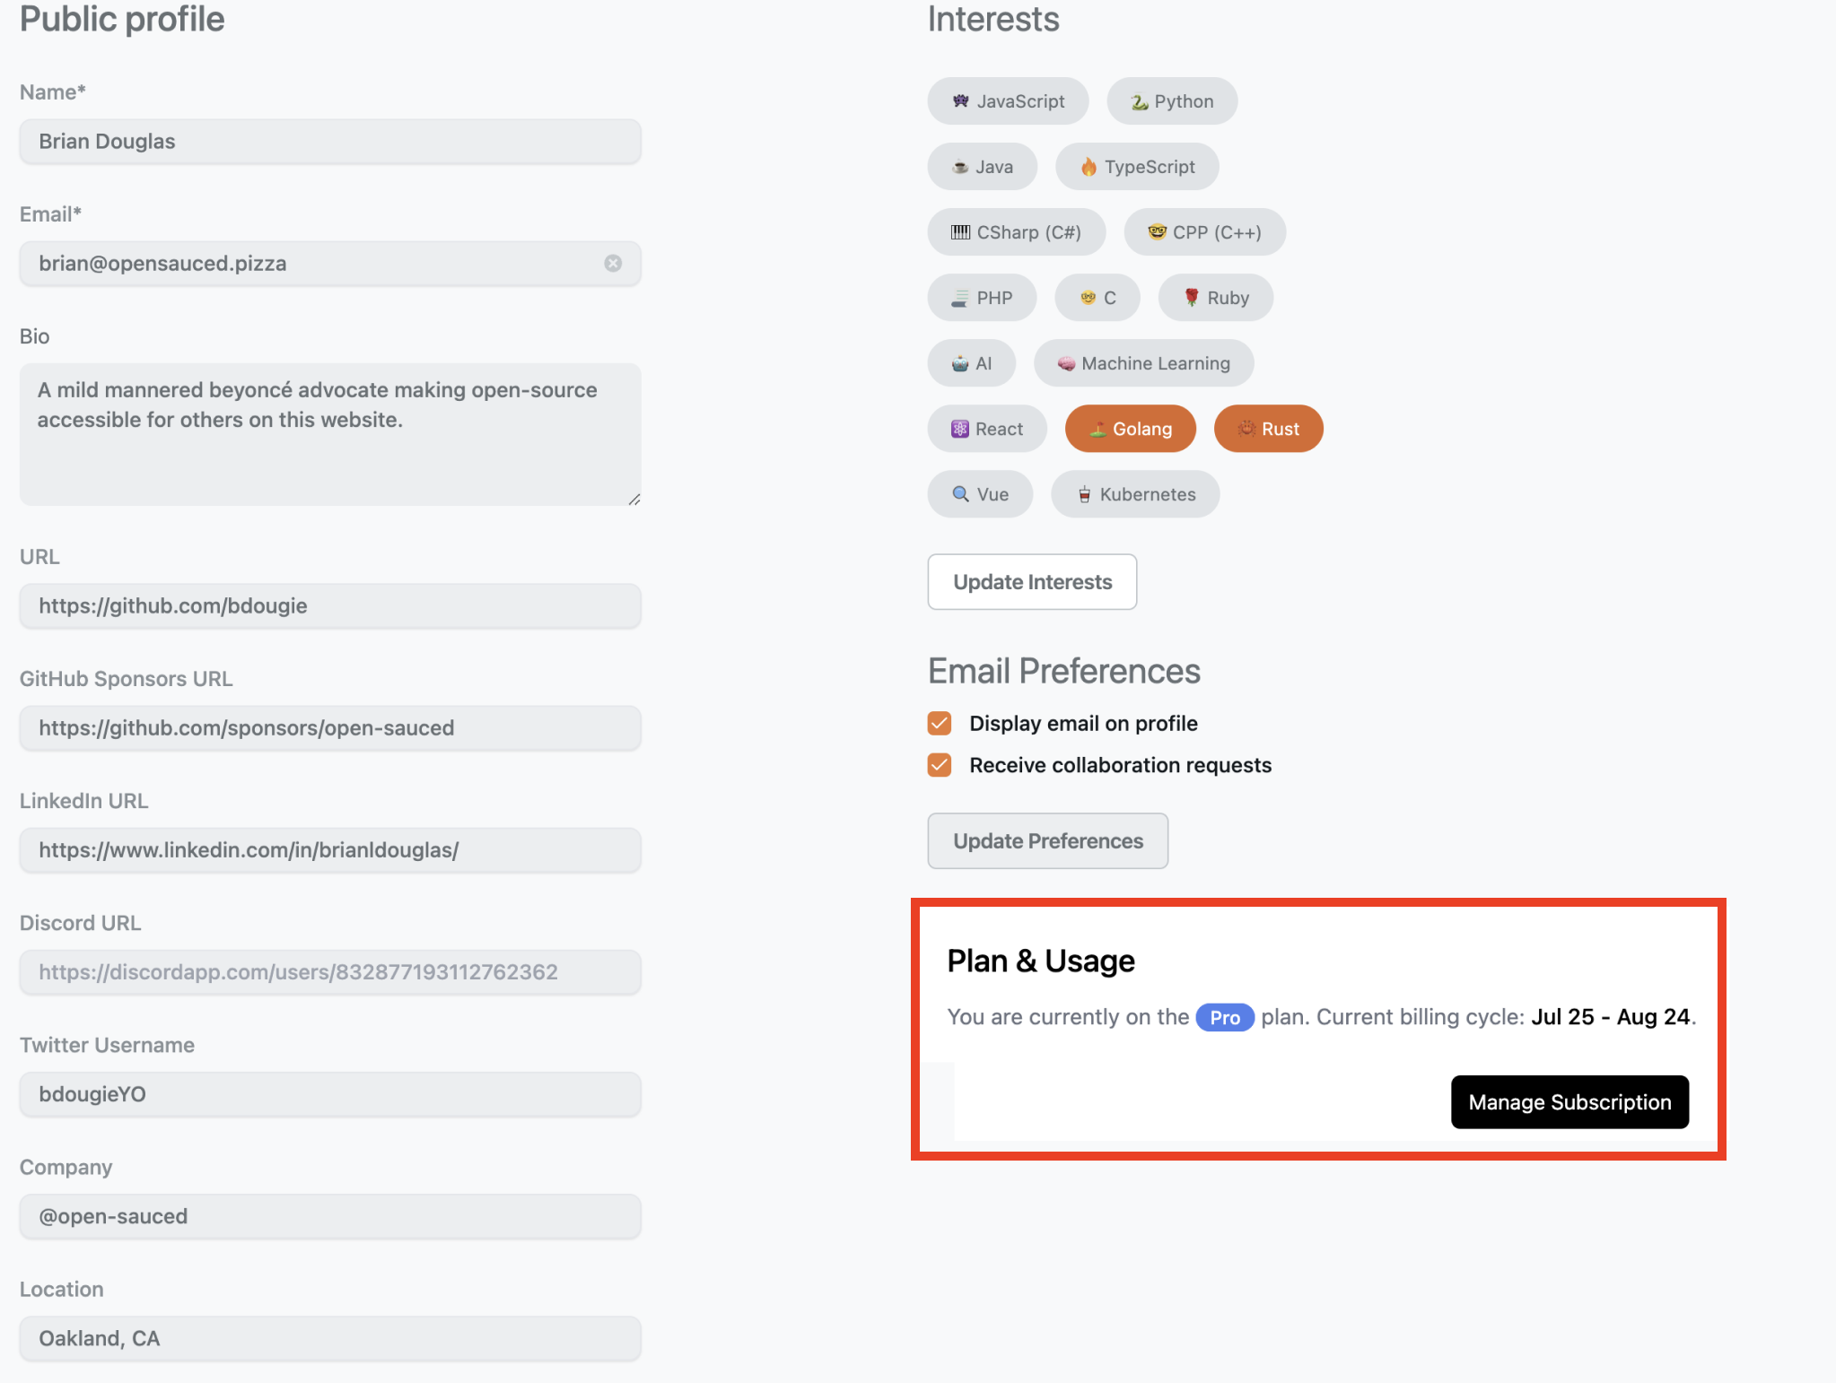
Task: Click the GitHub Sponsors URL field
Action: [x=329, y=728]
